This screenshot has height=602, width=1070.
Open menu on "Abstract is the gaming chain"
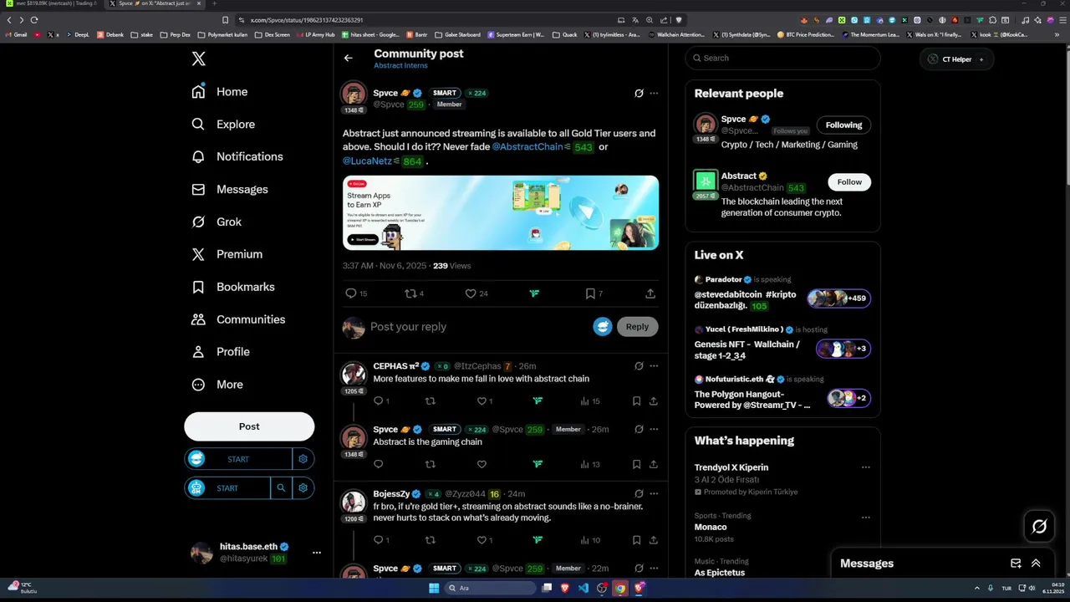point(654,429)
